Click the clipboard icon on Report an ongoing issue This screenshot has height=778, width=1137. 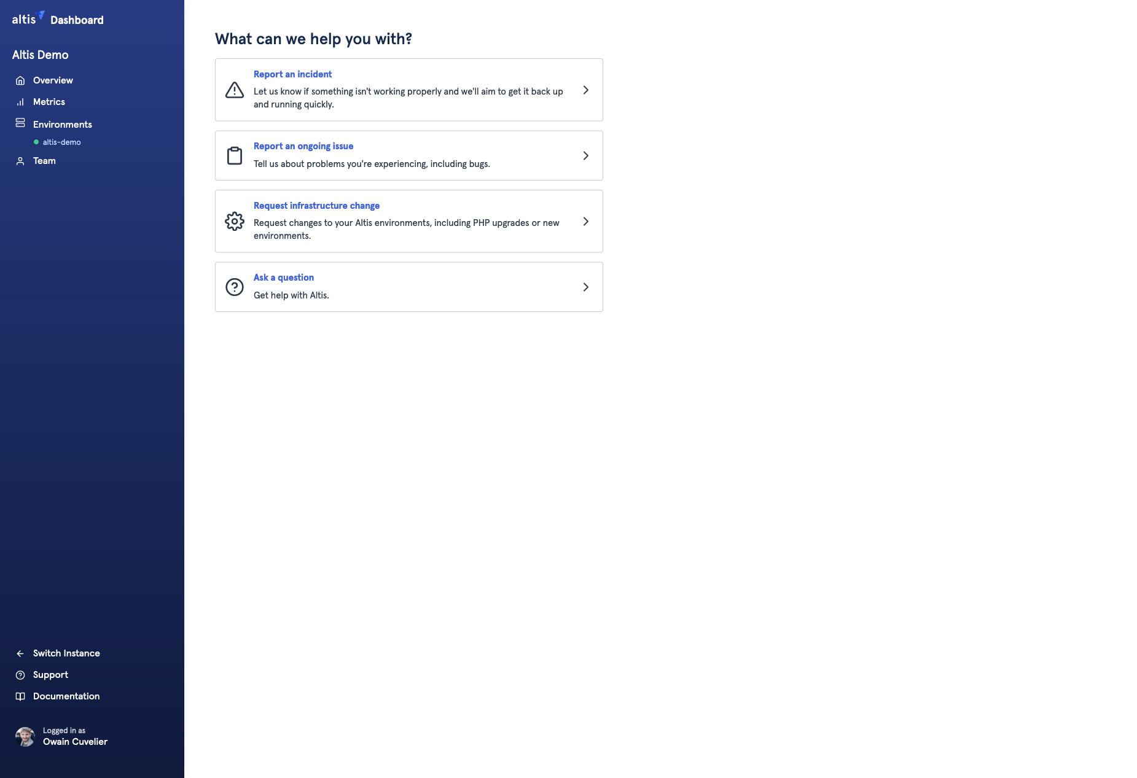[x=234, y=155]
